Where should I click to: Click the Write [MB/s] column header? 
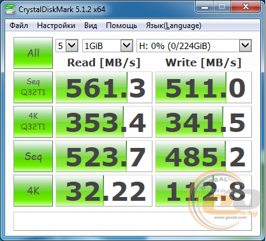[x=203, y=62]
